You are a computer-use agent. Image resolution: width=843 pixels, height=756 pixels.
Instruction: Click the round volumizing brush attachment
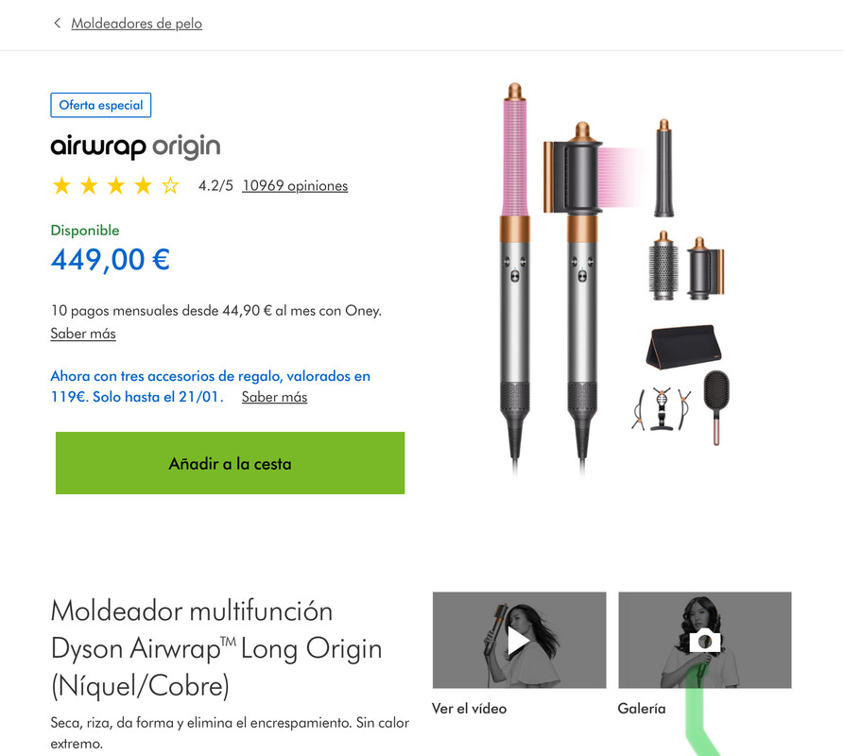662,266
